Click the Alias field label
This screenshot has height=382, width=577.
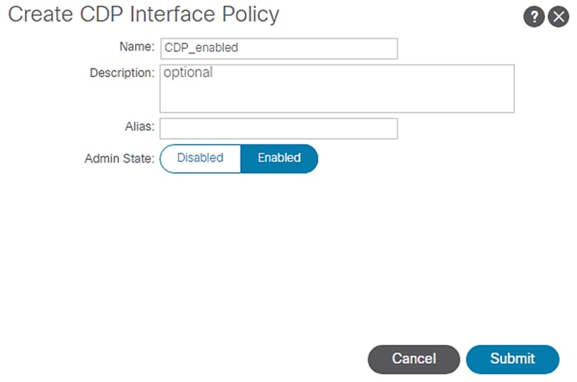139,127
